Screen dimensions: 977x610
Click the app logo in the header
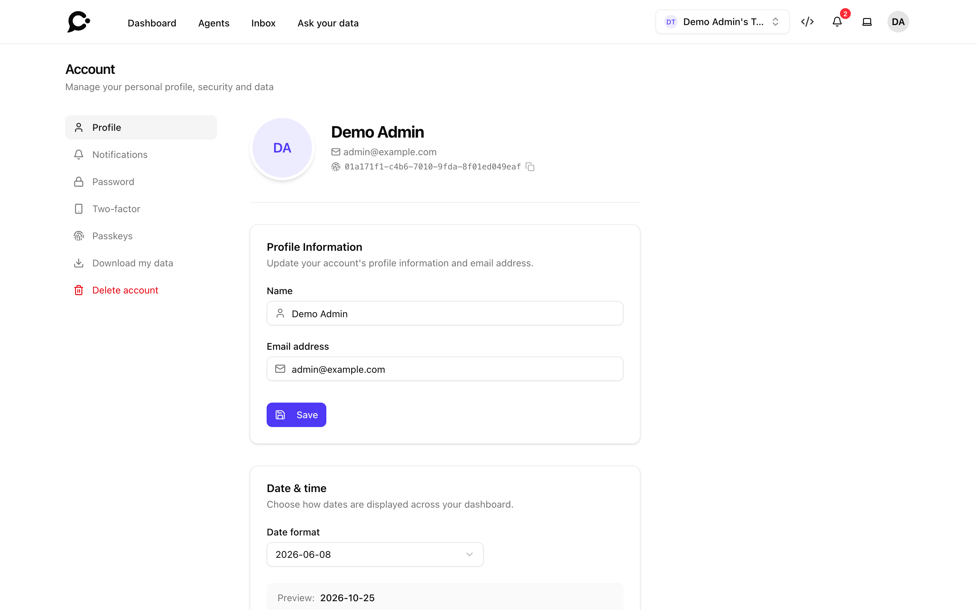(x=79, y=22)
